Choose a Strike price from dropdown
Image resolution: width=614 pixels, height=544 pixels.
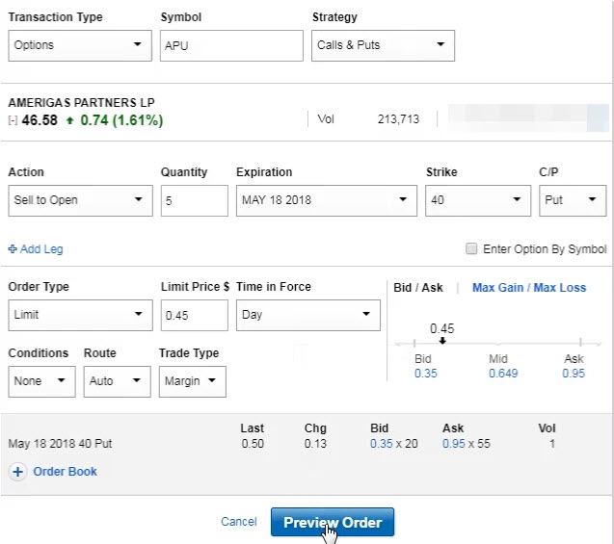click(477, 200)
